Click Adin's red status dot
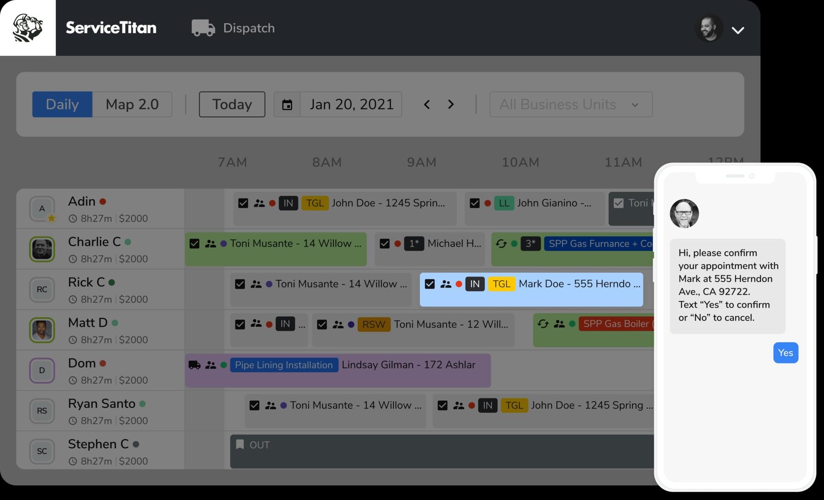Viewport: 824px width, 500px height. click(x=103, y=201)
